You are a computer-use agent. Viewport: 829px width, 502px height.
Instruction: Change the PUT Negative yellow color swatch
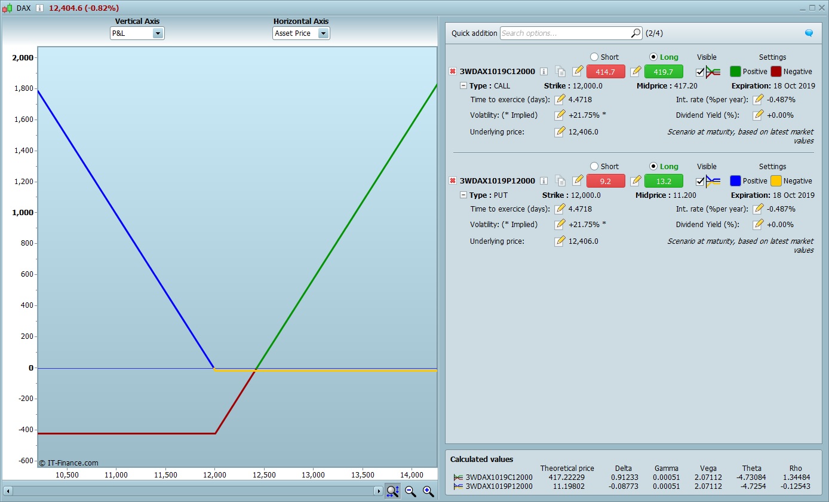pyautogui.click(x=776, y=181)
